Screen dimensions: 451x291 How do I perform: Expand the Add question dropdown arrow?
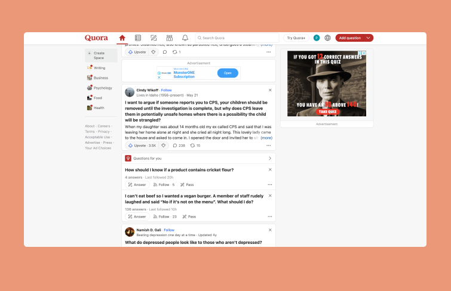368,38
